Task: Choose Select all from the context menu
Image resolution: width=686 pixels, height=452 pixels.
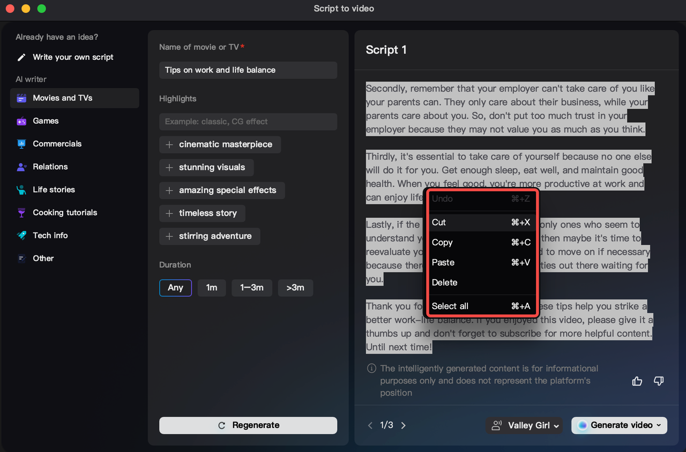Action: coord(481,306)
